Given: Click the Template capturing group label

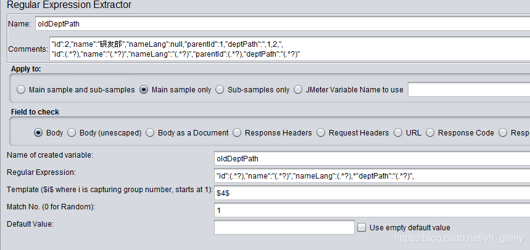Looking at the screenshot, I should [x=109, y=190].
